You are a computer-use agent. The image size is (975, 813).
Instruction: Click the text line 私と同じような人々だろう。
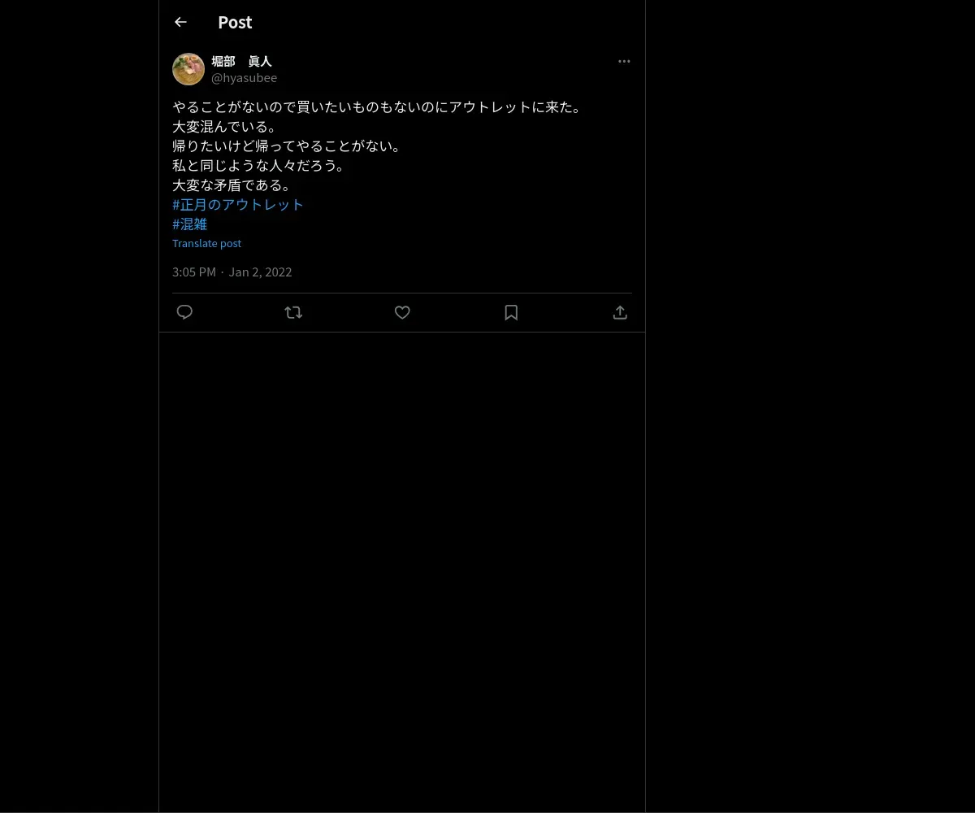[260, 166]
